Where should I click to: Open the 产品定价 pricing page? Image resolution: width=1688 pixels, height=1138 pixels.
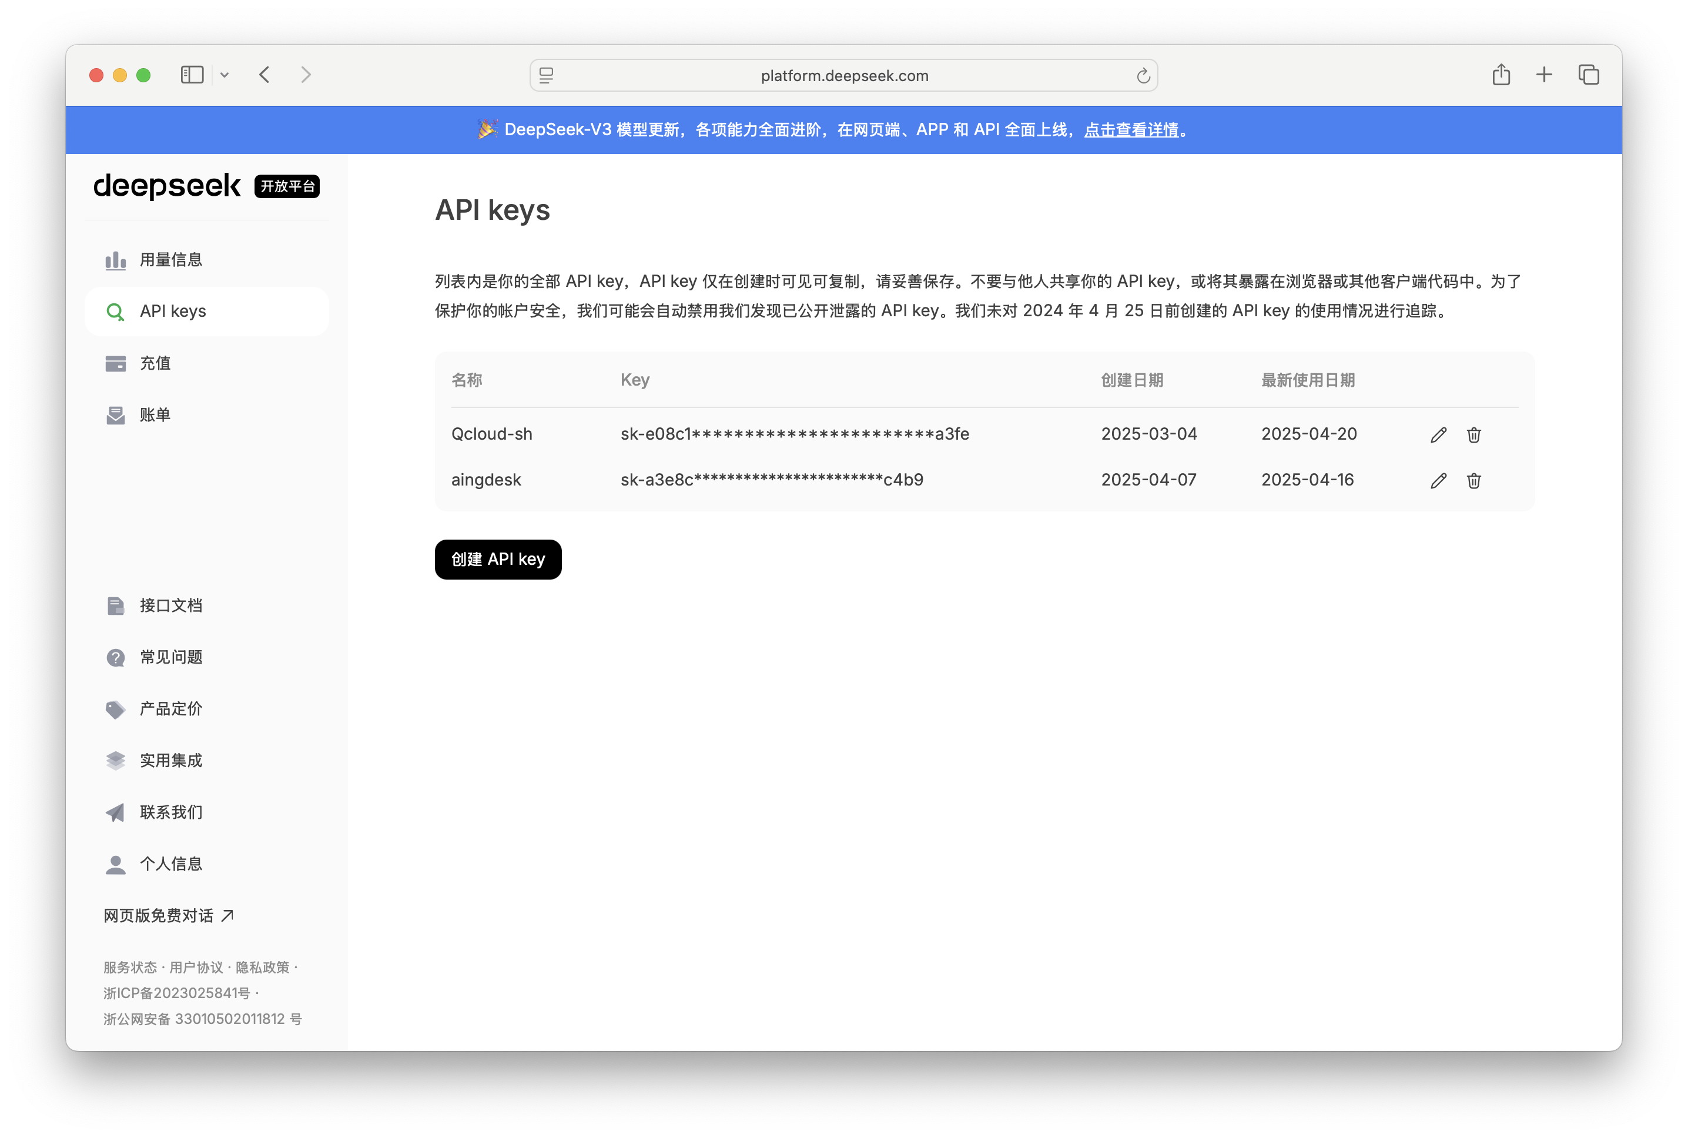[x=171, y=709]
